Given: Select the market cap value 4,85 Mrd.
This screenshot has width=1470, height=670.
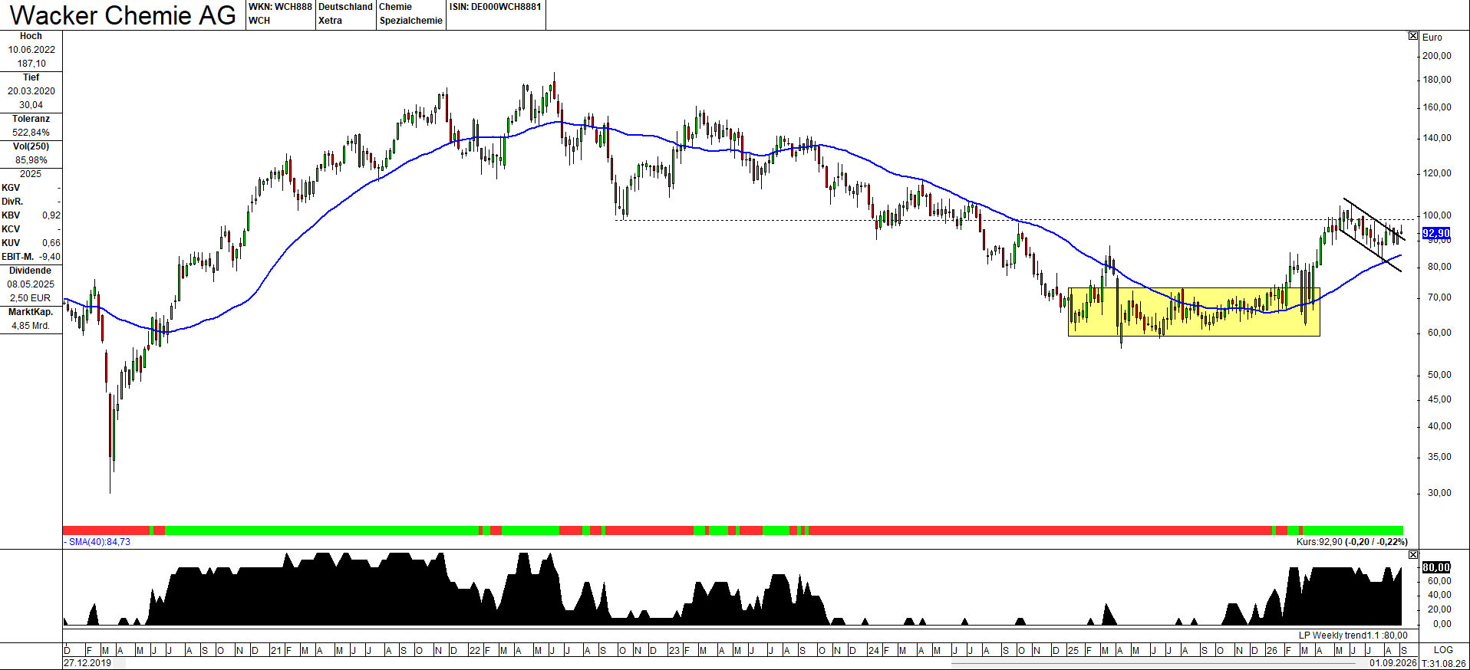Looking at the screenshot, I should (x=31, y=326).
